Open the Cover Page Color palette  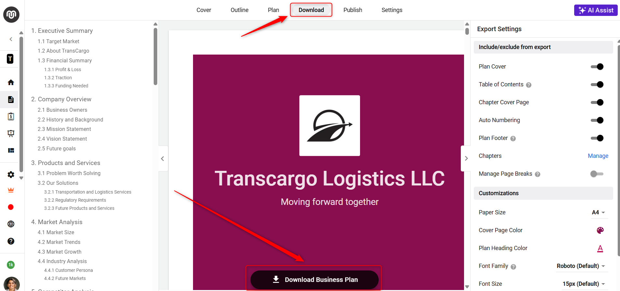600,230
